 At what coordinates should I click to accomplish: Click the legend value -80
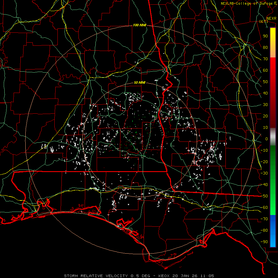264,230
